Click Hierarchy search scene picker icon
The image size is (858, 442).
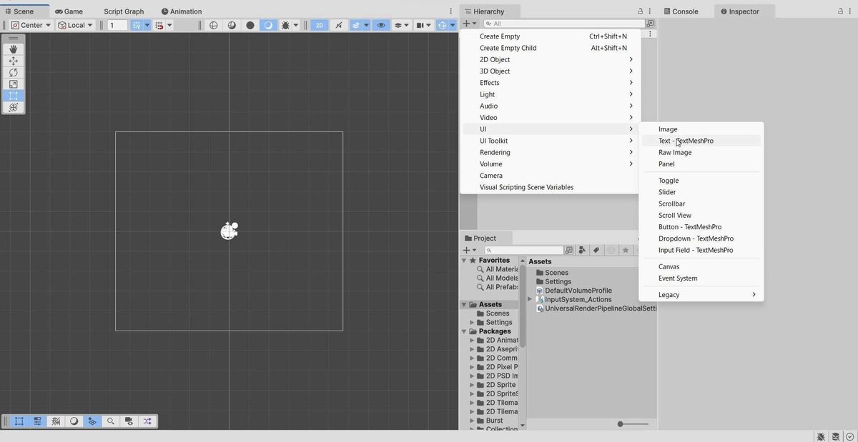coord(650,24)
